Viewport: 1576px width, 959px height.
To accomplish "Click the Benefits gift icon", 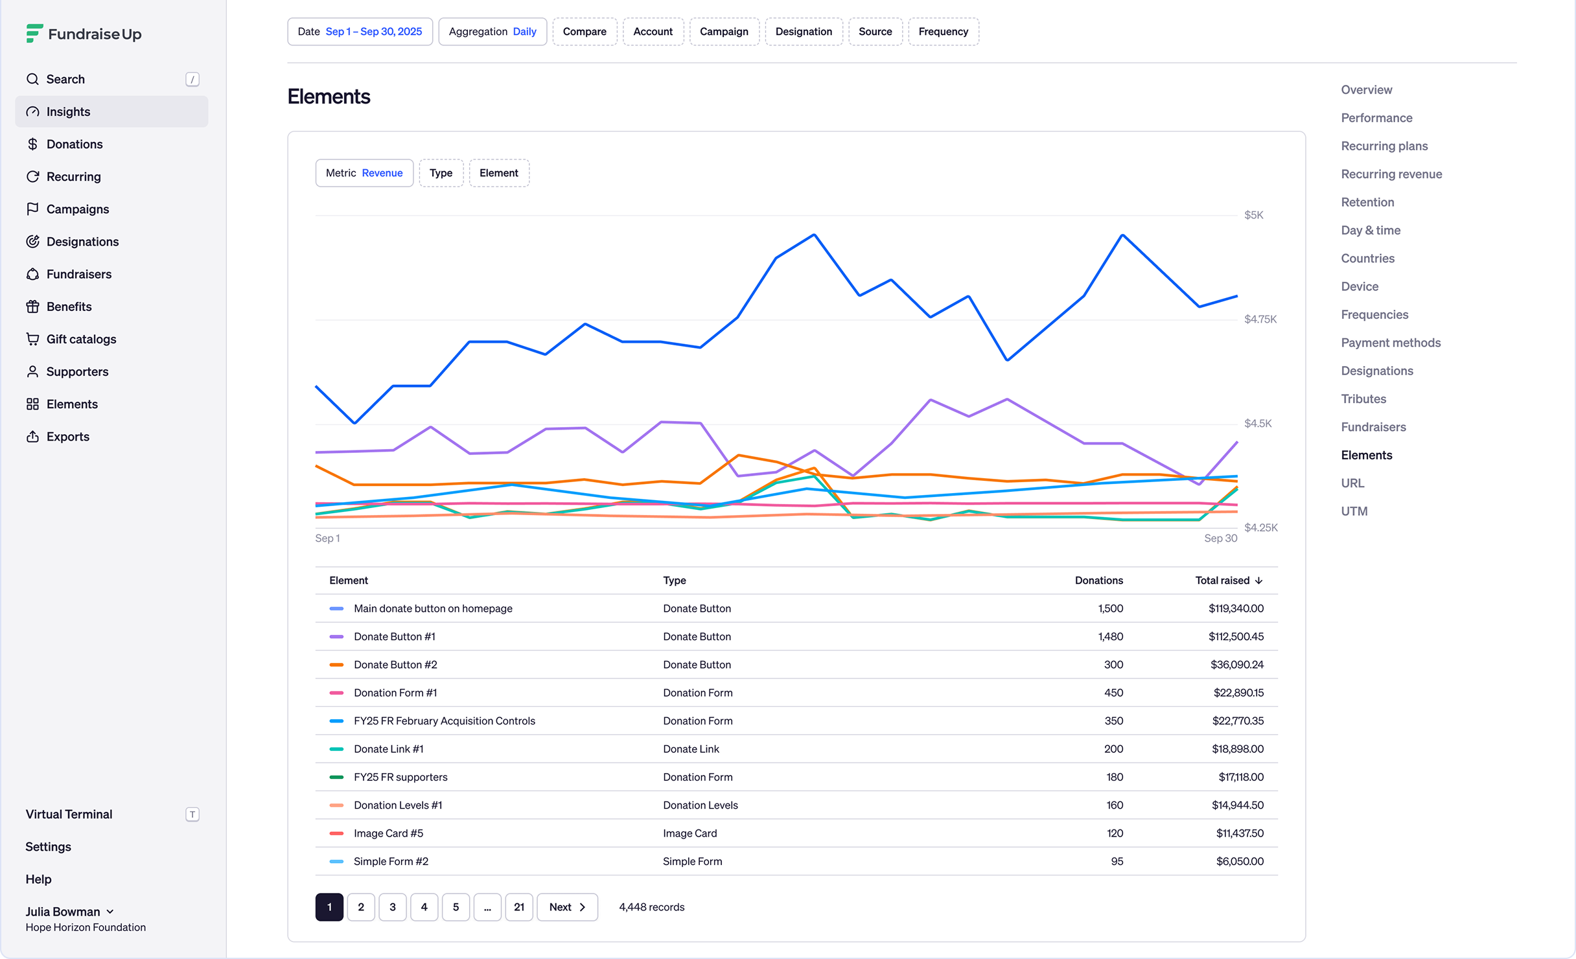I will click(x=32, y=306).
